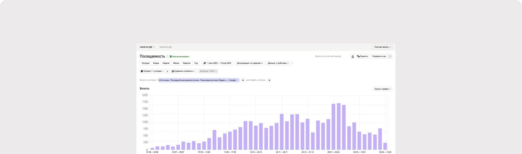Open the Данные: с роботами dropdown

278,63
